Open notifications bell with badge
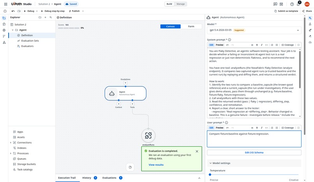 (x=298, y=4)
